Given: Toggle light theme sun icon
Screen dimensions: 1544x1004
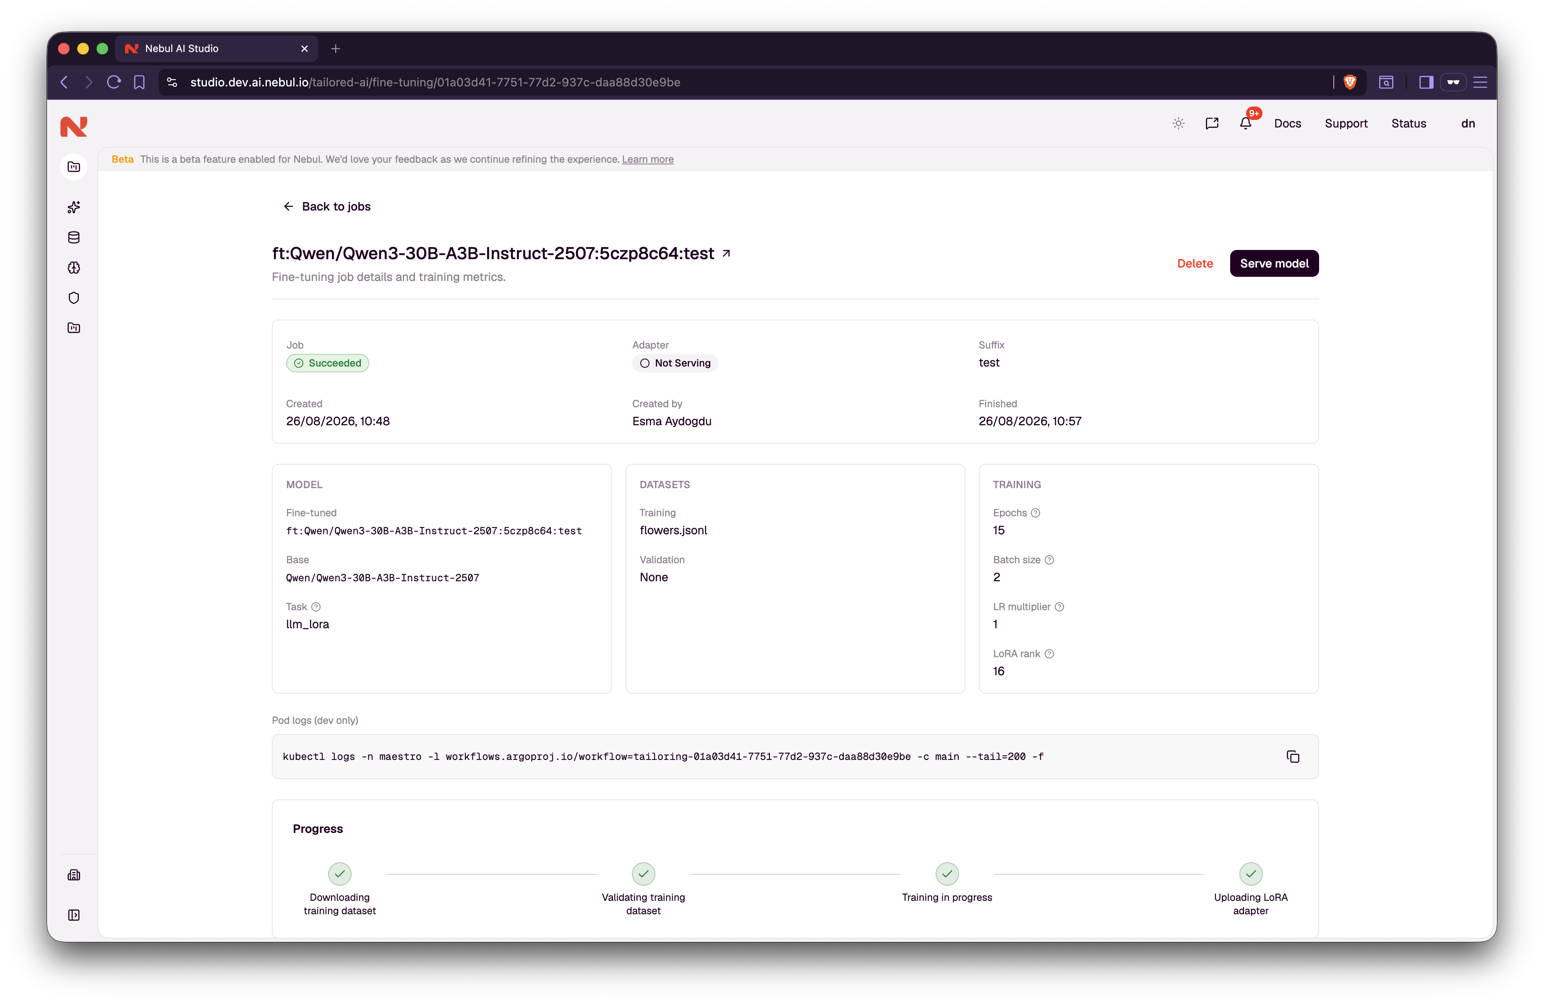Looking at the screenshot, I should coord(1178,123).
